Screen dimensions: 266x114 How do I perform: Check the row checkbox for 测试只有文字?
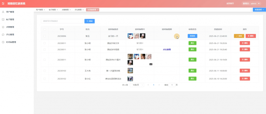click(x=45, y=43)
